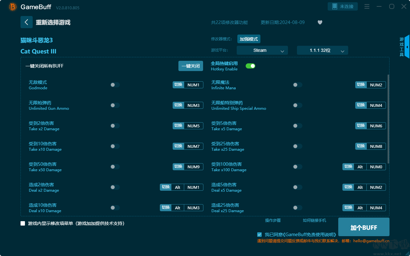Click the back arrow button
The width and height of the screenshot is (410, 256).
coord(27,22)
